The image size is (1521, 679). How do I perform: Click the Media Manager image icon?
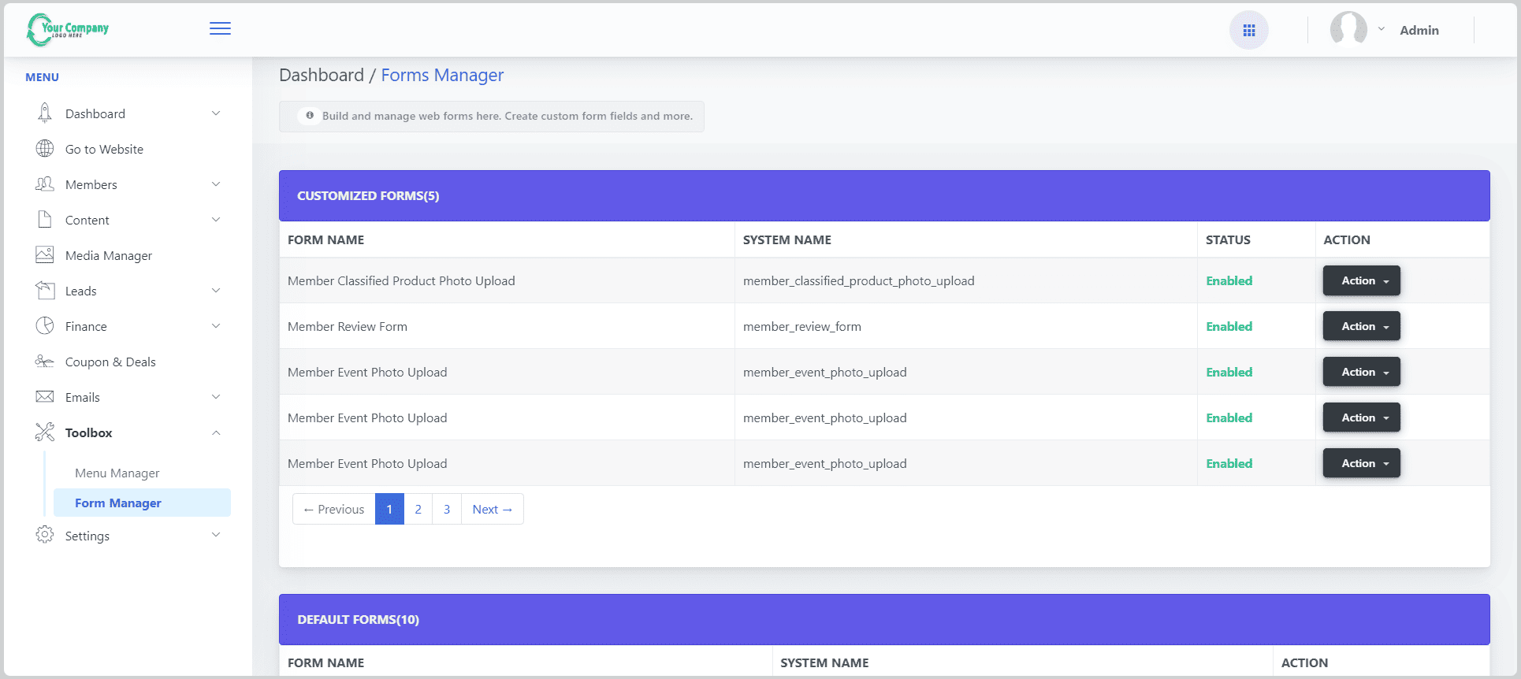click(x=45, y=255)
